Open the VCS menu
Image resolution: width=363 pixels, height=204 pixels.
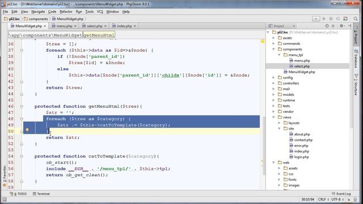click(100, 11)
